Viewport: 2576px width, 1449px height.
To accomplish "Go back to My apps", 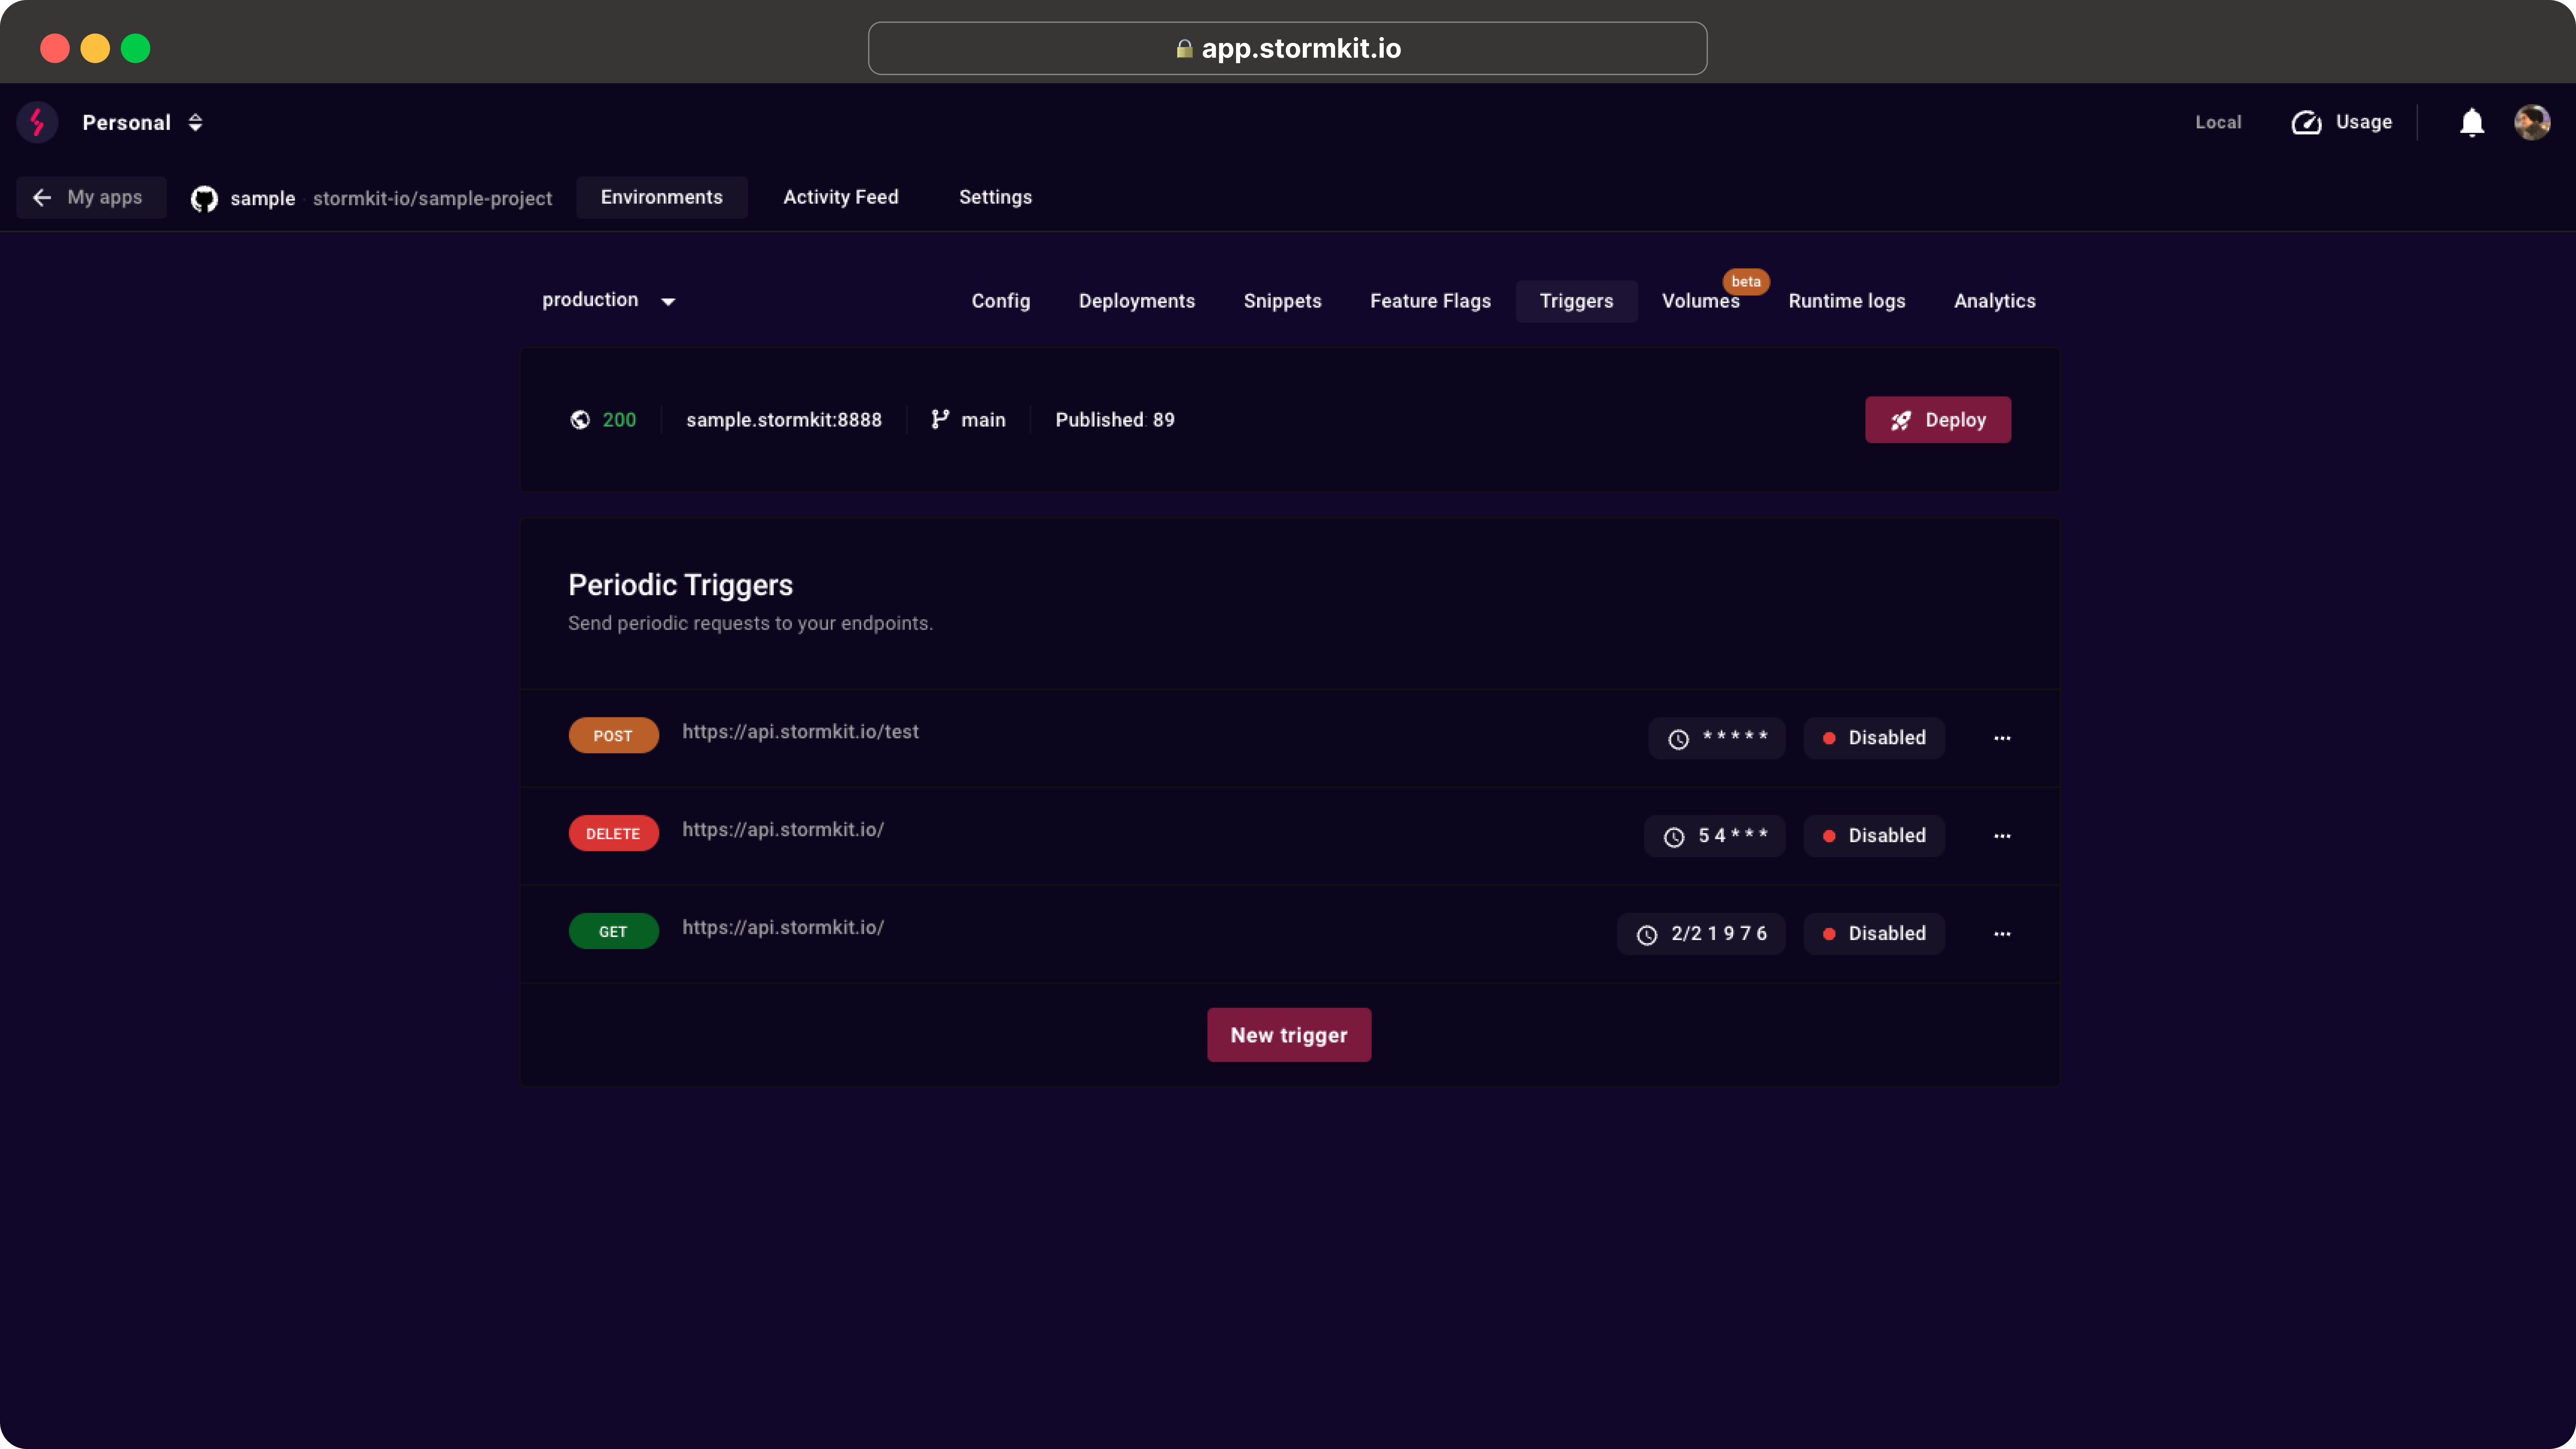I will pyautogui.click(x=90, y=197).
